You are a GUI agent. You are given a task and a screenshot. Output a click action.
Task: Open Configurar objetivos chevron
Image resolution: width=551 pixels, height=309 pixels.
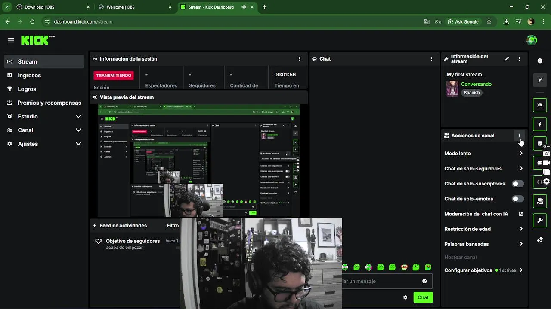(x=521, y=270)
